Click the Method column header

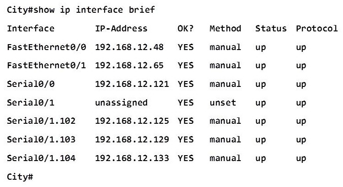pyautogui.click(x=225, y=29)
